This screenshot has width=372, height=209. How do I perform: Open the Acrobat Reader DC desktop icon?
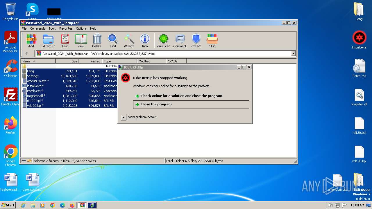(10, 42)
